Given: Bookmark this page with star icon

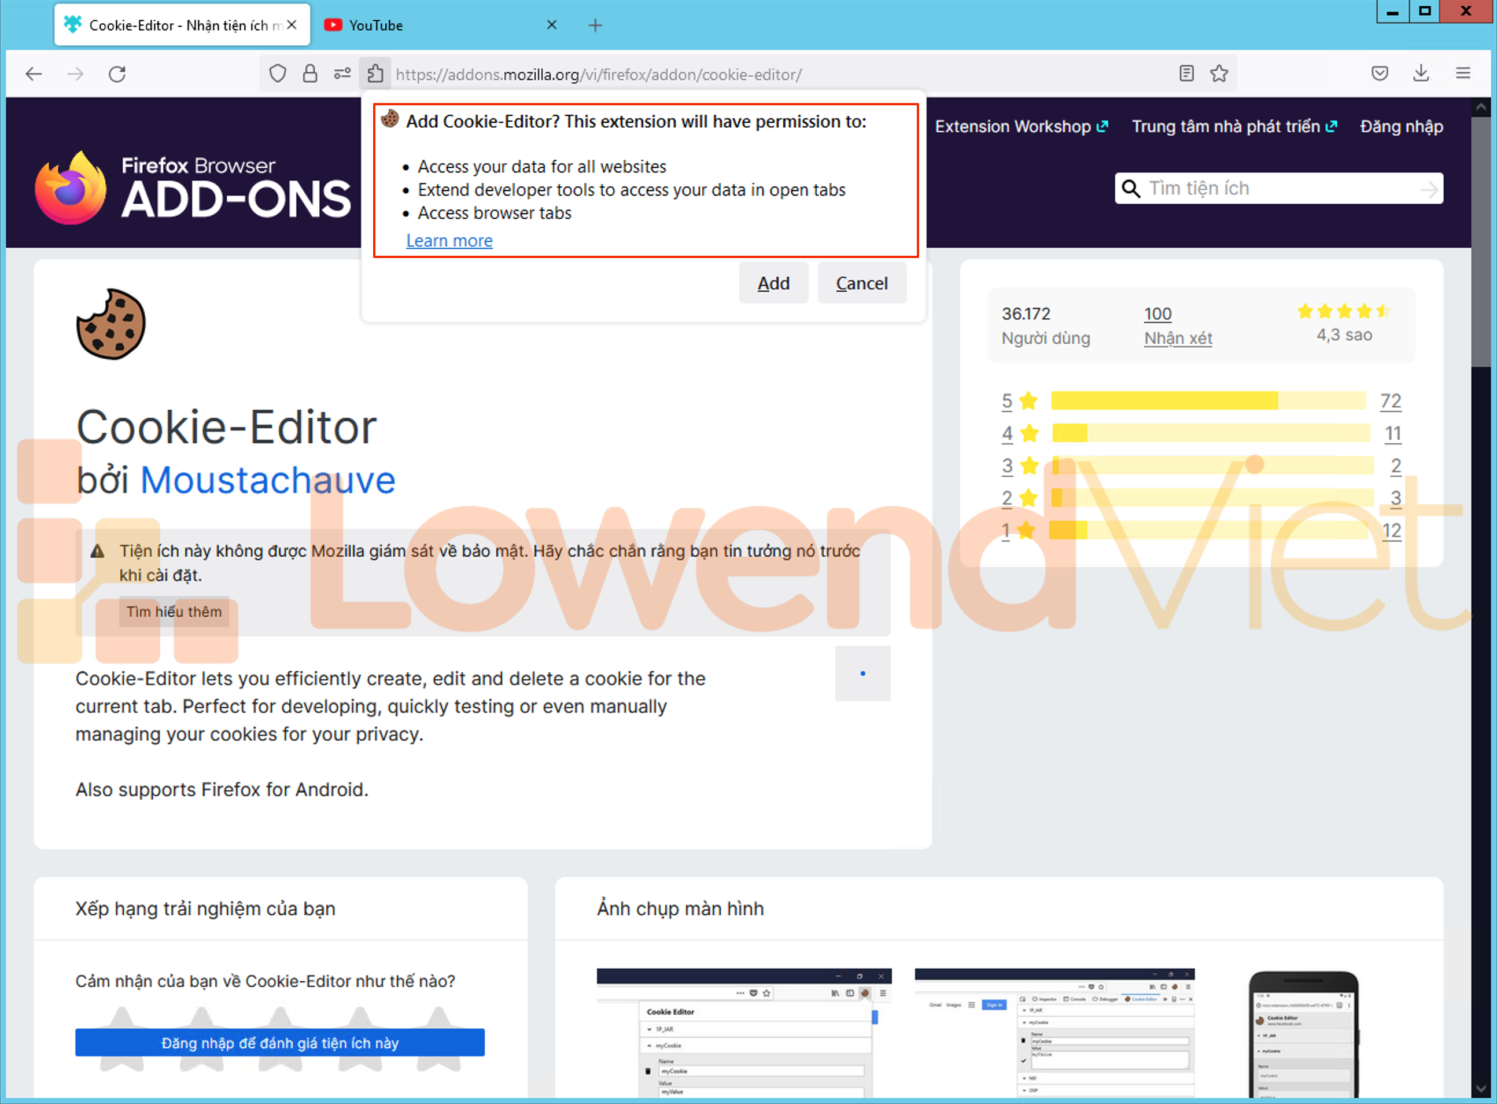Looking at the screenshot, I should pyautogui.click(x=1219, y=73).
